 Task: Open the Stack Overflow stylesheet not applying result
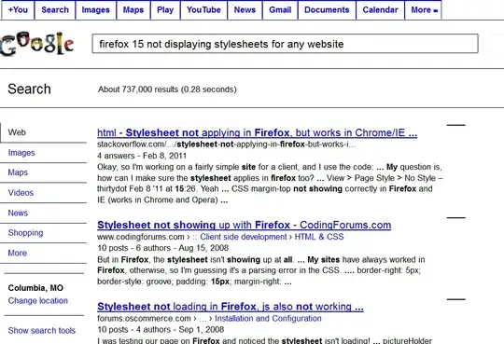point(258,132)
